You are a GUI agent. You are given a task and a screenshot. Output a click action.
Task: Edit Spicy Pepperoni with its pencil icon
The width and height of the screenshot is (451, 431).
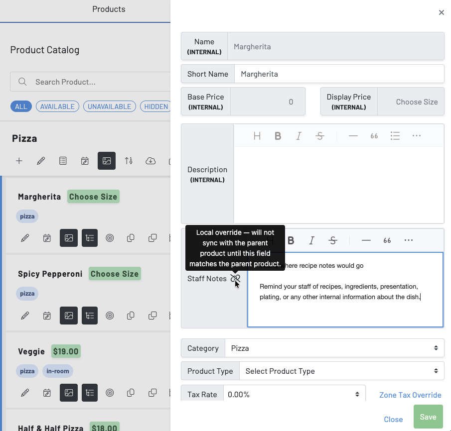(x=25, y=316)
